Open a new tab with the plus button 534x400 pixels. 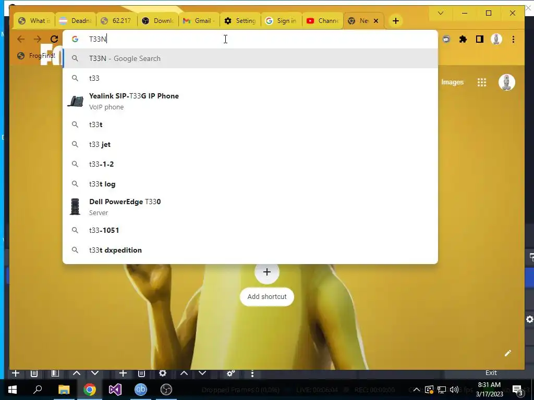tap(395, 21)
